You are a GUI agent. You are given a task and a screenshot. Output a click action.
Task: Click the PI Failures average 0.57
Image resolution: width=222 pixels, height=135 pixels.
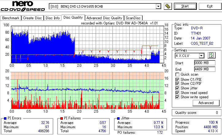pyautogui.click(x=103, y=123)
